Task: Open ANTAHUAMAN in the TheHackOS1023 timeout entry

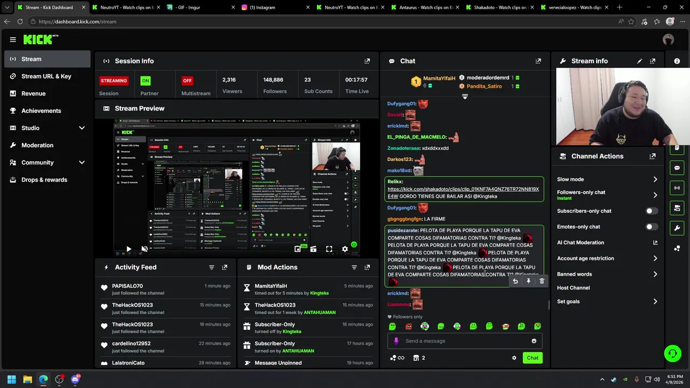Action: click(320, 313)
